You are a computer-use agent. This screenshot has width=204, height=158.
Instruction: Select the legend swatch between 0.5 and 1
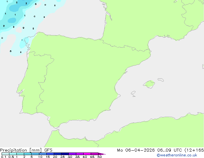(x=13, y=154)
